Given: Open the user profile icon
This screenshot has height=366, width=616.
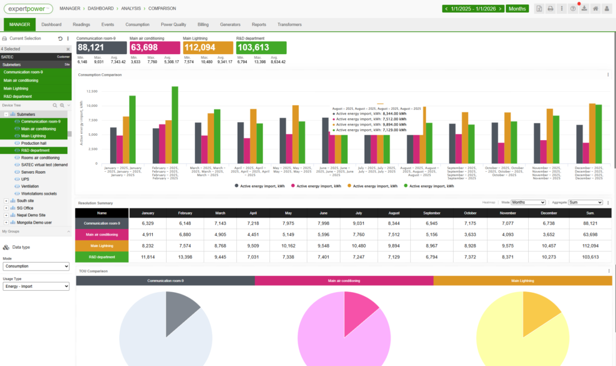Looking at the screenshot, I should (x=607, y=8).
